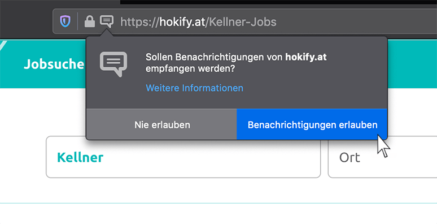Click the thin teal divider line below search
The image size is (437, 224).
click(x=218, y=203)
